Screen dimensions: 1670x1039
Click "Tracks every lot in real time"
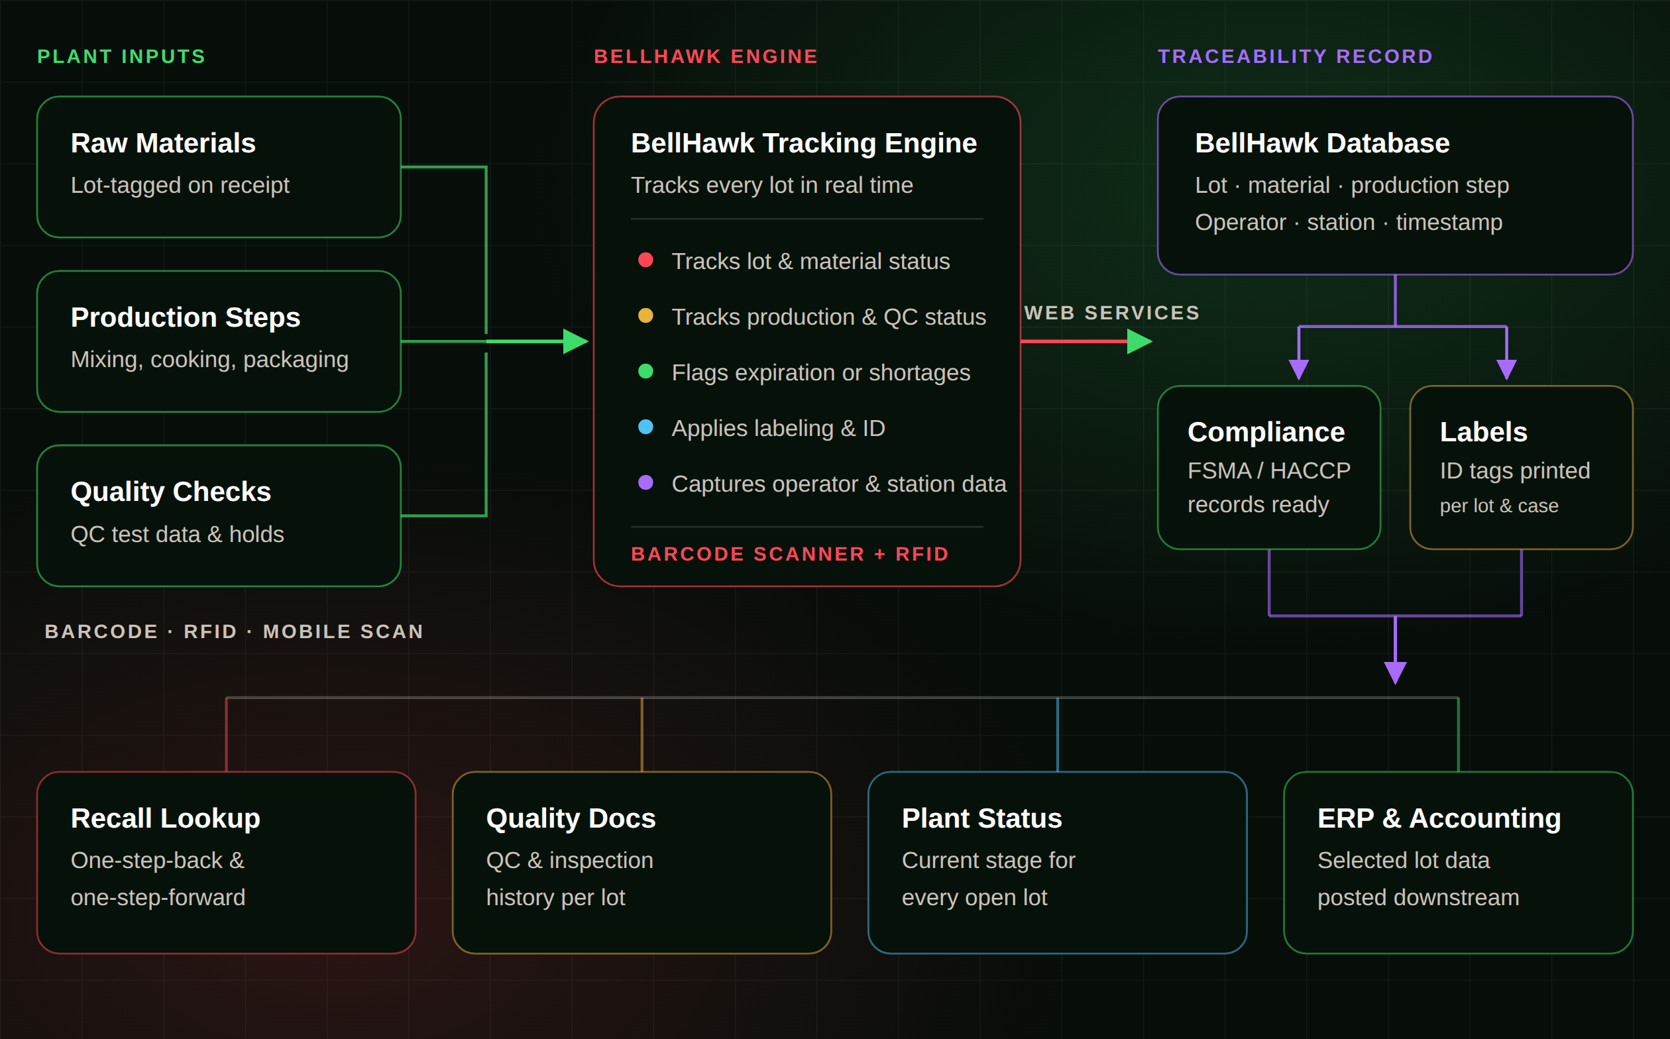[x=772, y=186]
